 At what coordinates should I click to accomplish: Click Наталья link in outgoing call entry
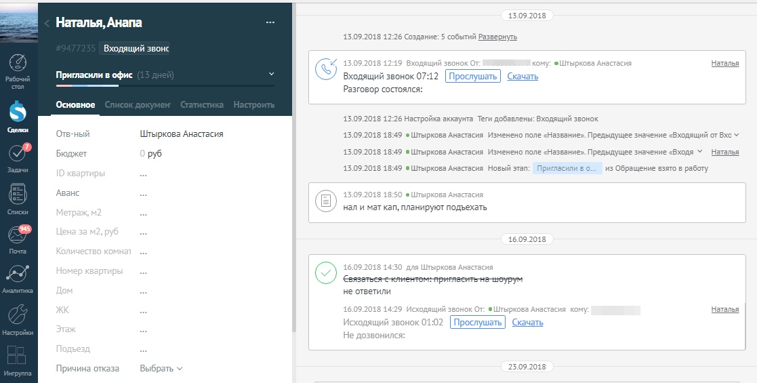[x=724, y=310]
